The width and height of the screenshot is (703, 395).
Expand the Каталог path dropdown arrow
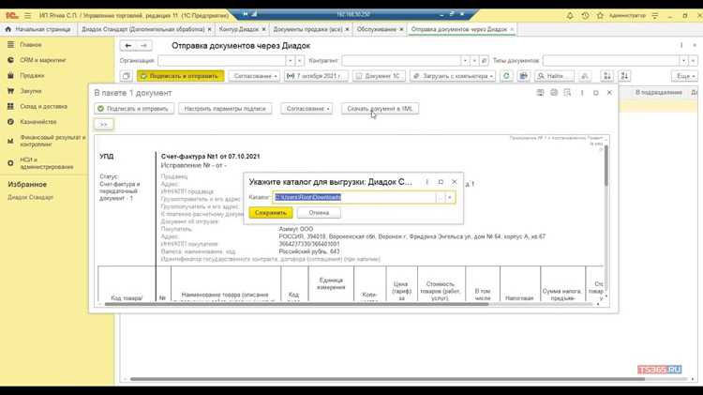click(450, 197)
